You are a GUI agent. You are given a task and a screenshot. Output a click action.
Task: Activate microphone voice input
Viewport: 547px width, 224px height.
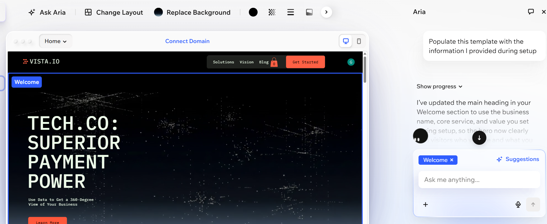[518, 205]
